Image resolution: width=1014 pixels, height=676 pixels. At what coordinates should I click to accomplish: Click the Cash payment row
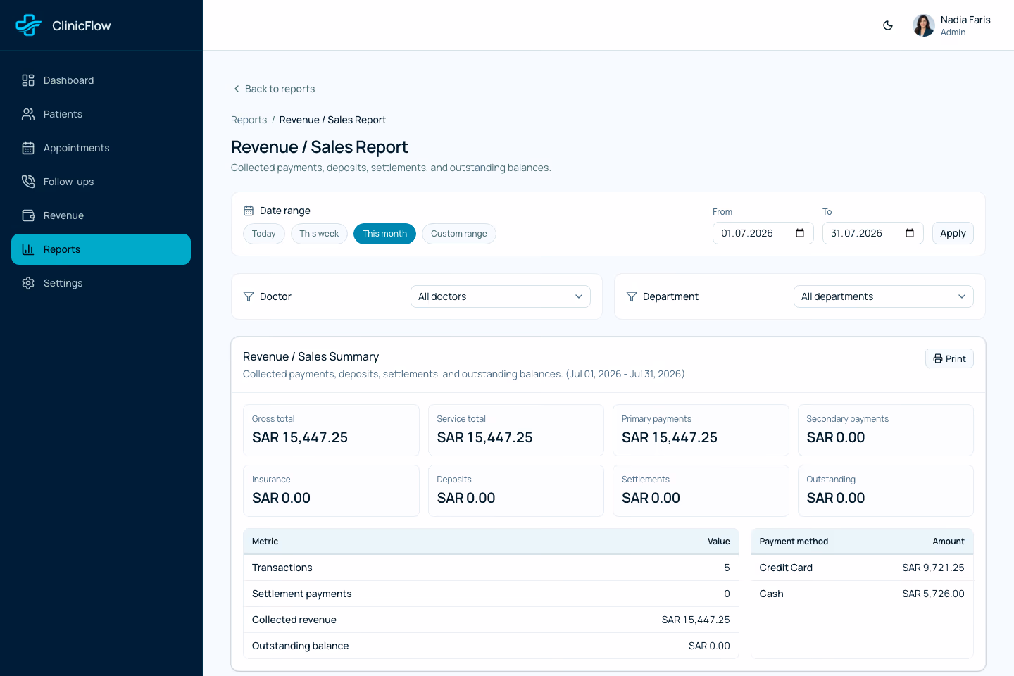[862, 594]
